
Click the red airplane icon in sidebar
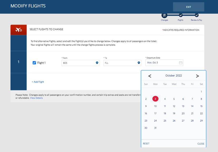tap(18, 30)
